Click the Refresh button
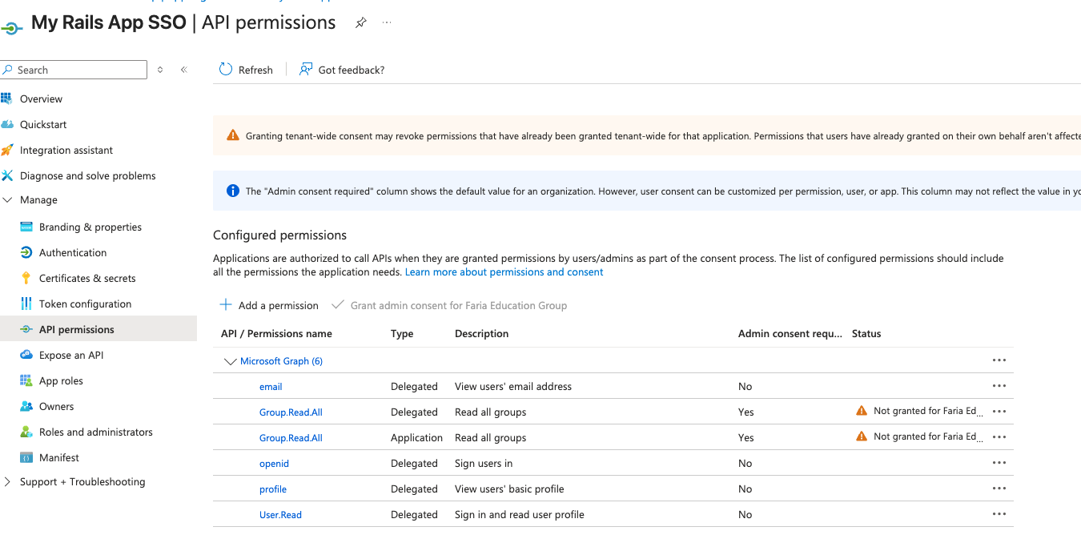The width and height of the screenshot is (1081, 547). click(x=246, y=70)
